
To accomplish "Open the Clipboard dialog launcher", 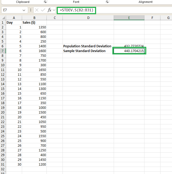I will [45, 2].
